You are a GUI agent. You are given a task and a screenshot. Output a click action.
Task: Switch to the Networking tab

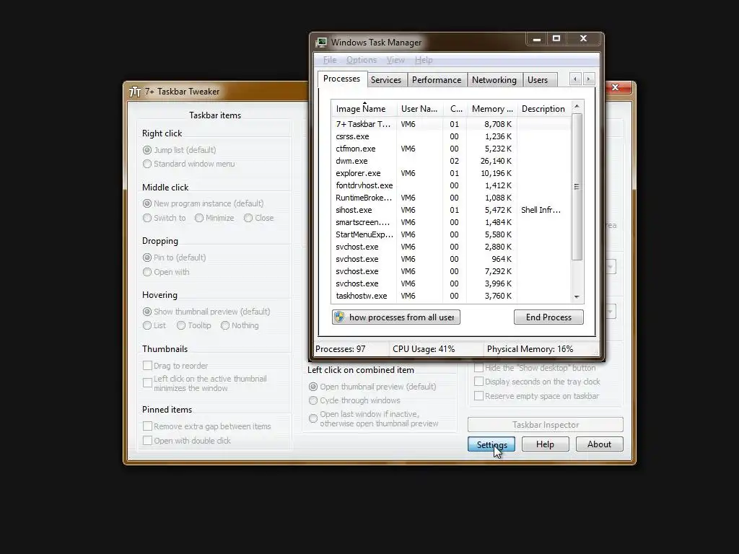pos(494,79)
